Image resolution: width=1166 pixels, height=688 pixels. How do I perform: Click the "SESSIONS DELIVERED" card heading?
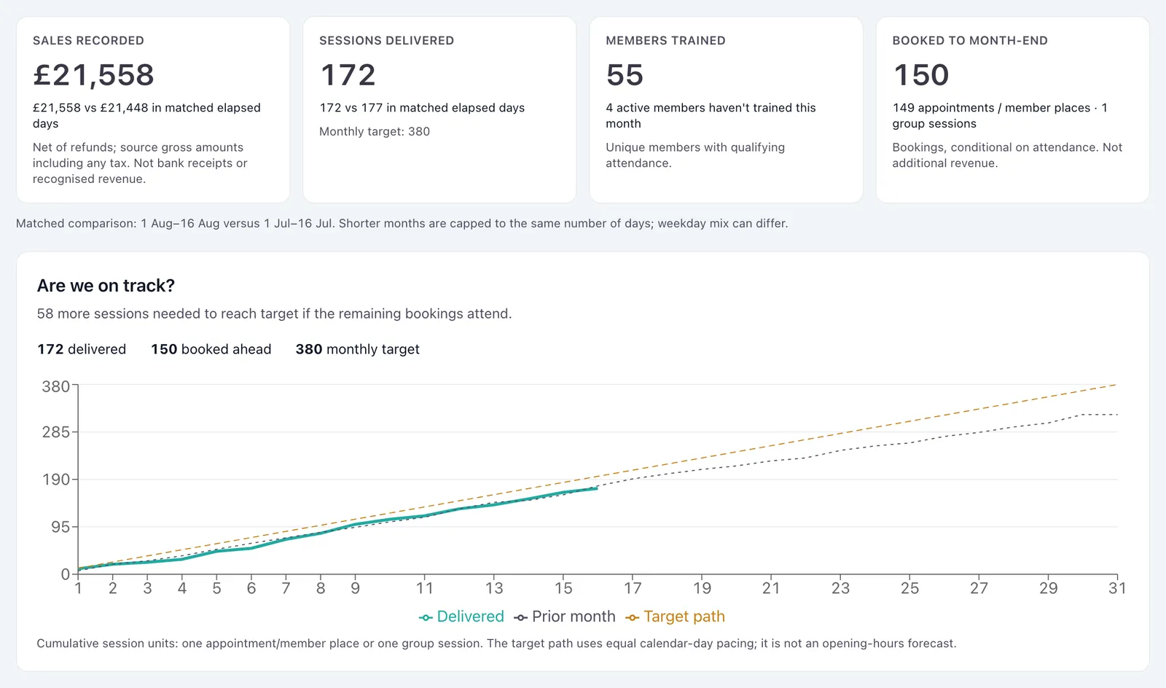point(386,41)
